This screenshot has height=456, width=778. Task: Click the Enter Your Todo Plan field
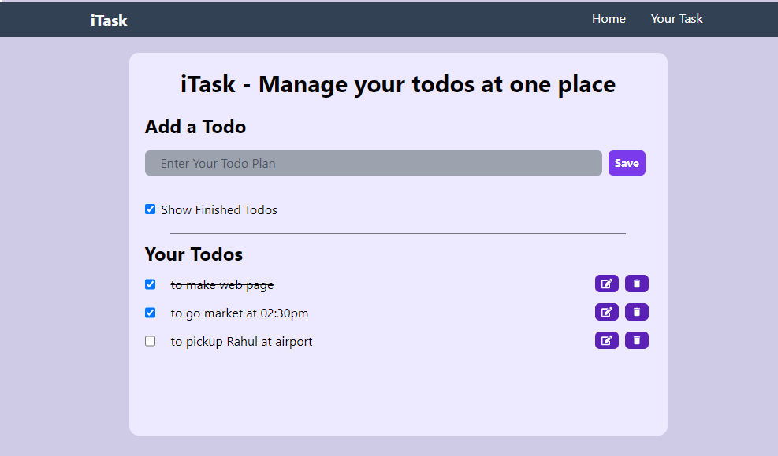(373, 163)
